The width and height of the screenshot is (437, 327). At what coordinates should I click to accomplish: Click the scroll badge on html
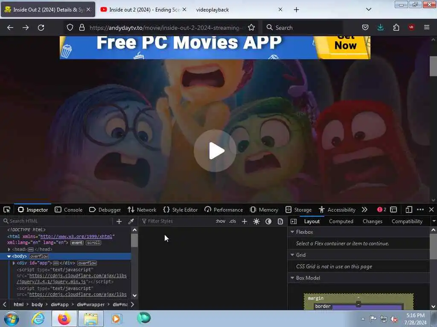point(93,243)
